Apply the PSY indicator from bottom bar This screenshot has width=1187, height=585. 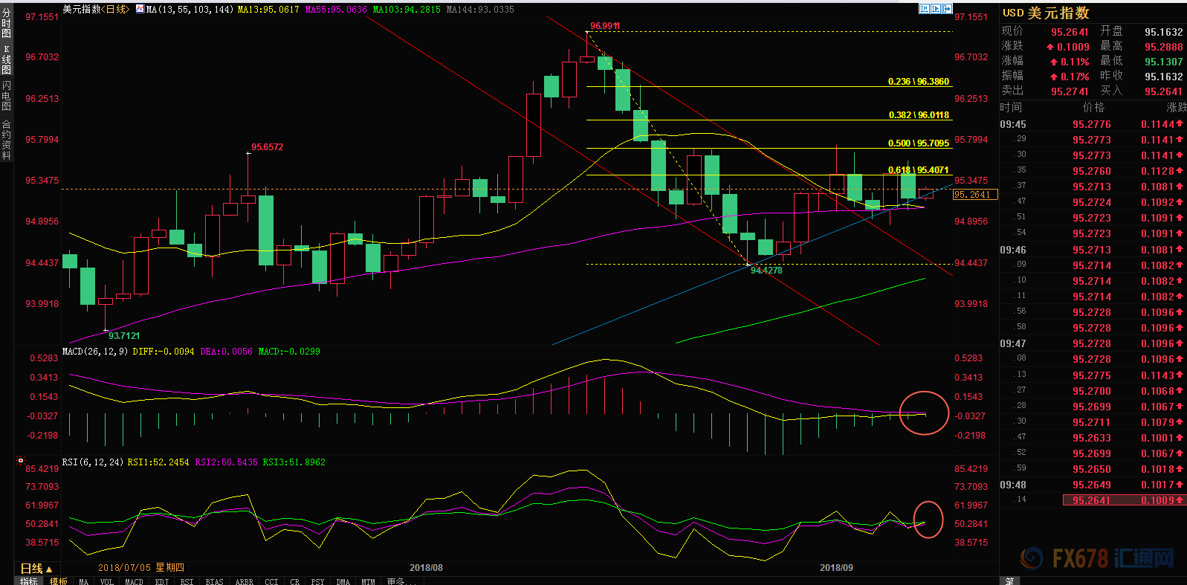(x=317, y=581)
